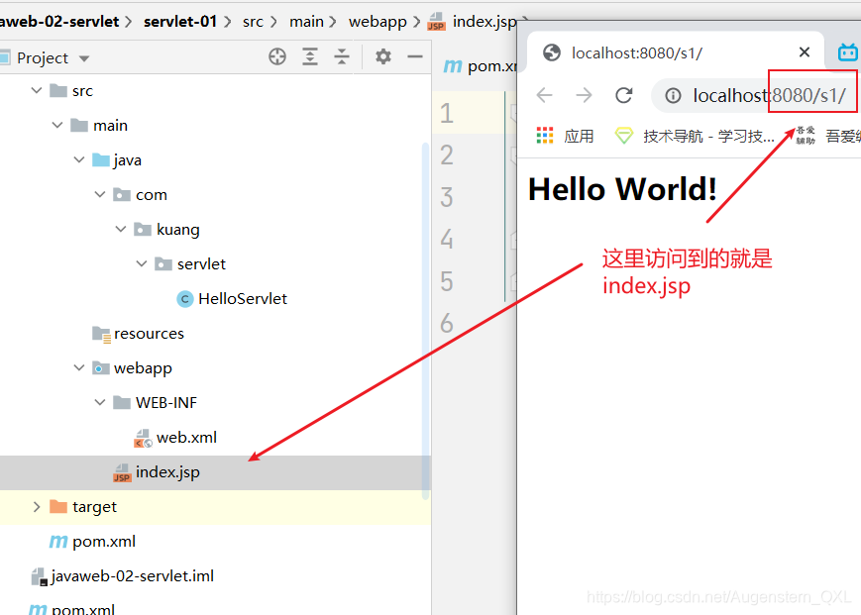Collapse the src folder
861x615 pixels.
[37, 90]
